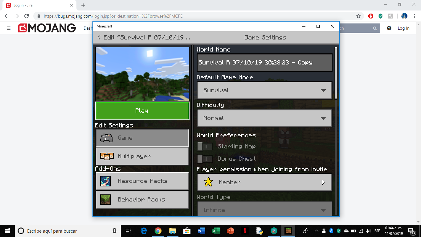Open a new browser tab
Screen dimensions: 421x237
[x=83, y=5]
